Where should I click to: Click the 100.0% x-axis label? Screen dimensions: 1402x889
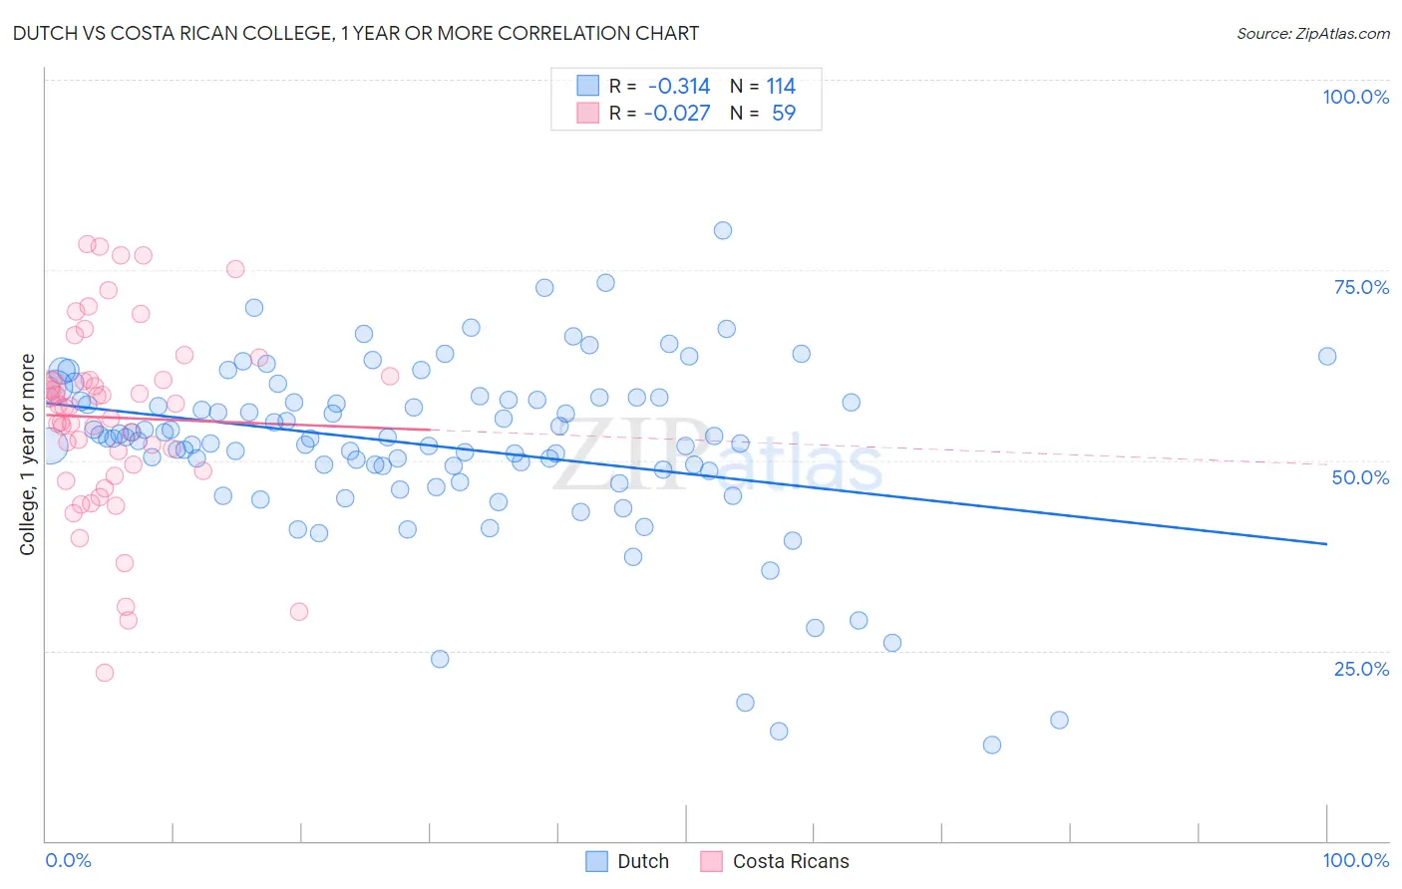1355,860
